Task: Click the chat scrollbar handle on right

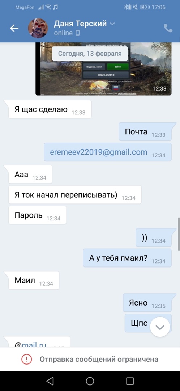Action: 179,234
